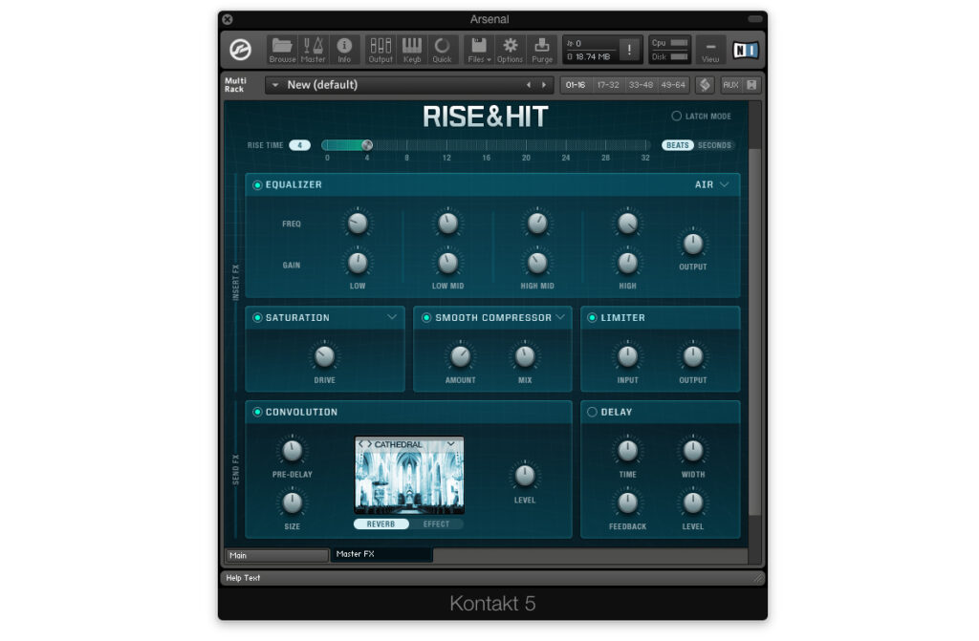Click the Info icon in toolbar

[x=344, y=50]
